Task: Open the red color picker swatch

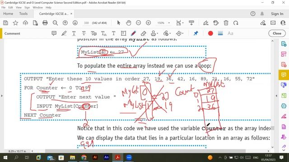Action: click(x=210, y=33)
